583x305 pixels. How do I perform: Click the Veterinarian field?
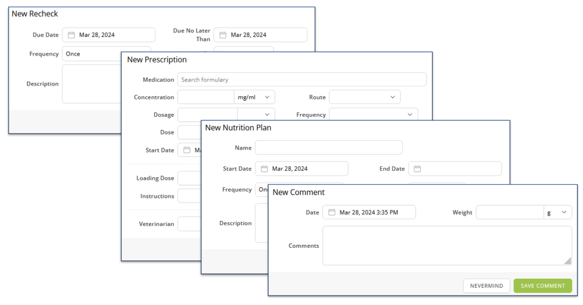(x=189, y=224)
